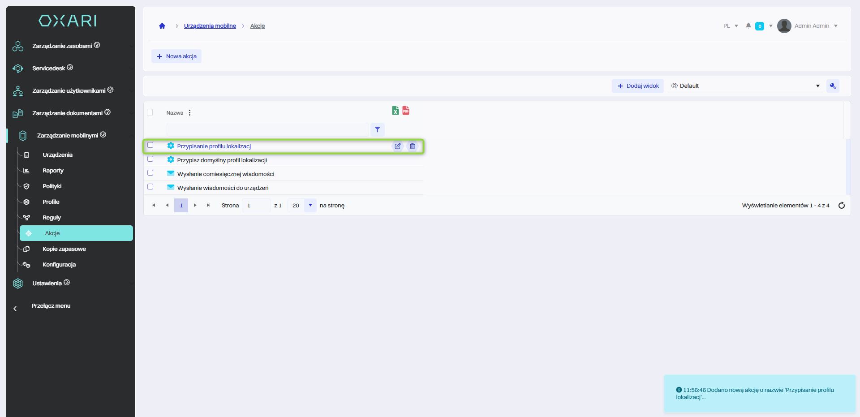
Task: Delete the Przypisanie profilu lokalizacj action
Action: (412, 146)
